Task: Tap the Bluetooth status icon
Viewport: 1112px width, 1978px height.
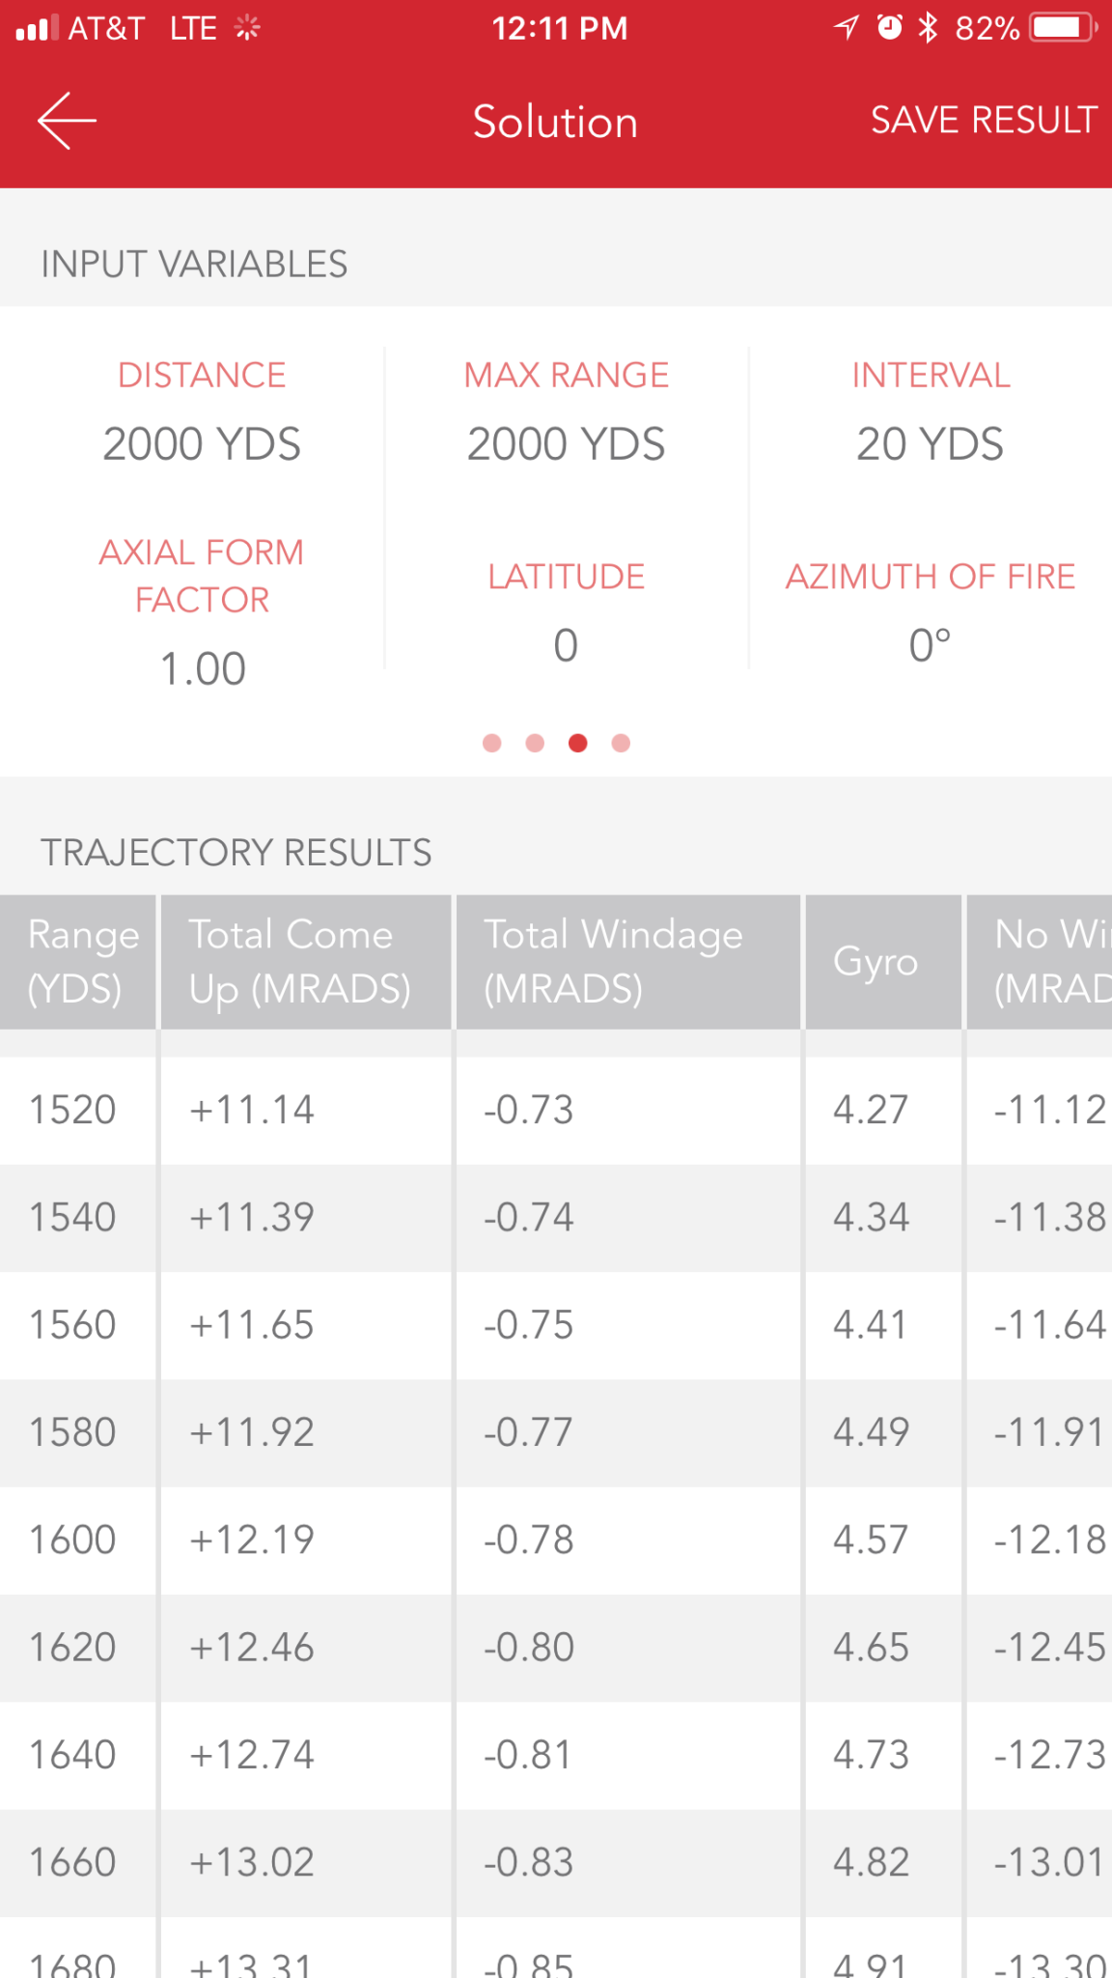Action: point(928,27)
